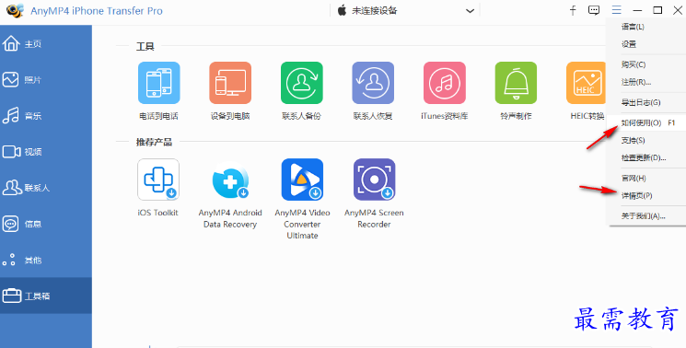The height and width of the screenshot is (348, 686).
Task: Minimize the AnyMP4 window
Action: coord(637,10)
